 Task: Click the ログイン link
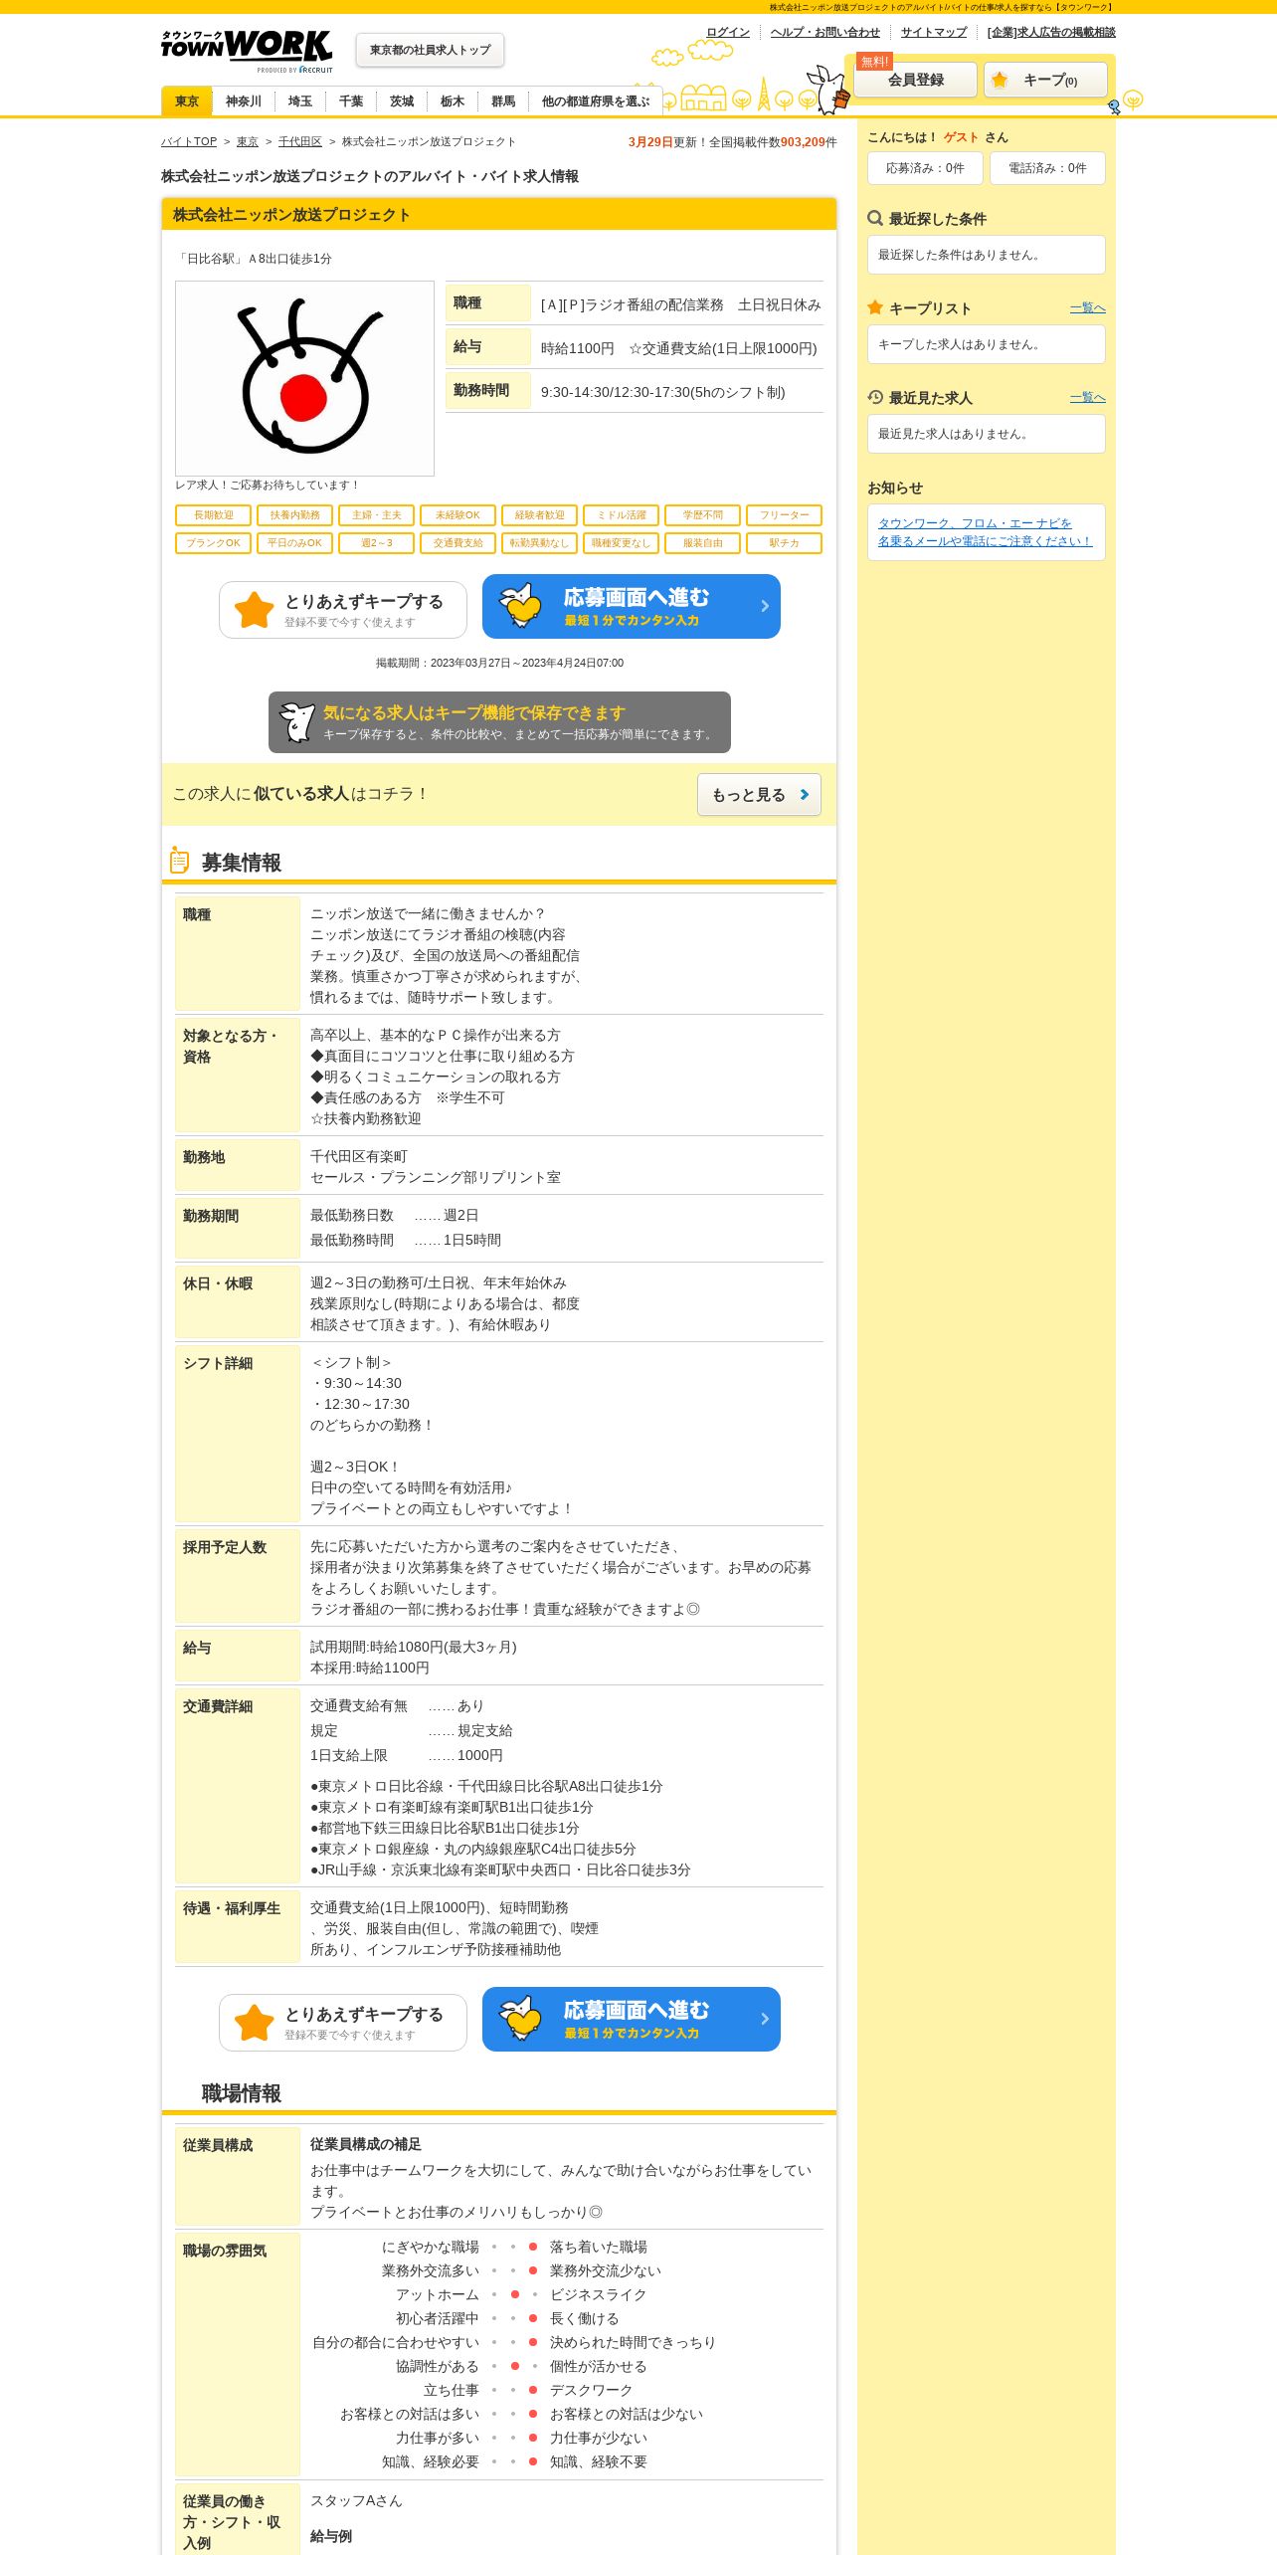click(728, 32)
